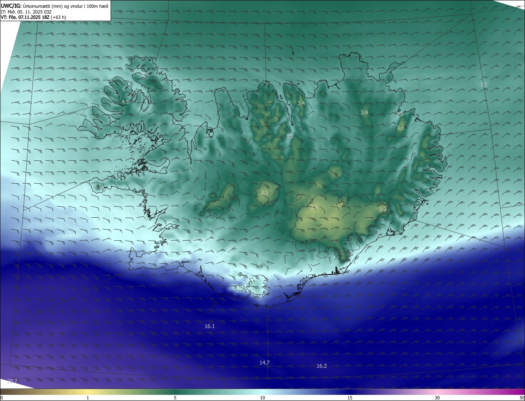The width and height of the screenshot is (525, 401).
Task: Pick the magenta color at the colorbar's 50 end
Action: (523, 392)
